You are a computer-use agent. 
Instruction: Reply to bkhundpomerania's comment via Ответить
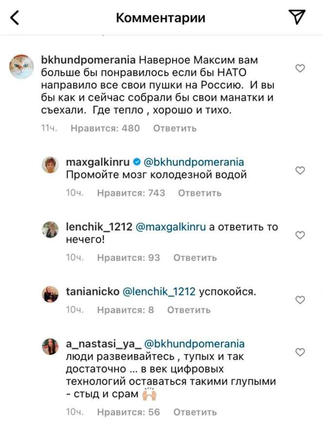(175, 129)
